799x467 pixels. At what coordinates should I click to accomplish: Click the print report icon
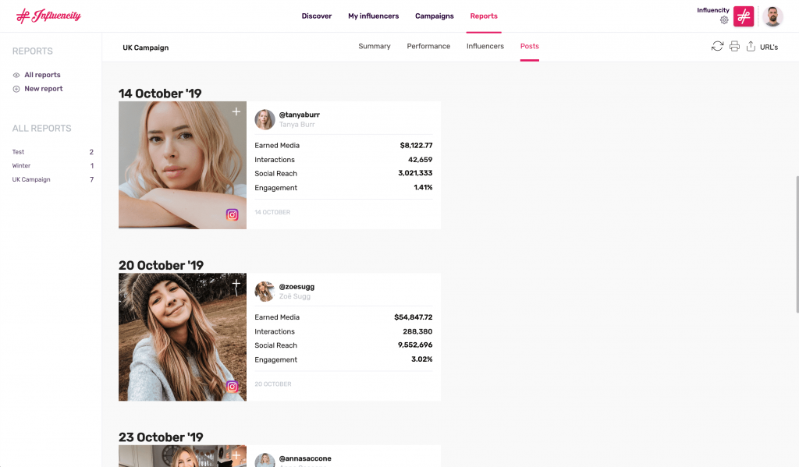click(x=734, y=46)
